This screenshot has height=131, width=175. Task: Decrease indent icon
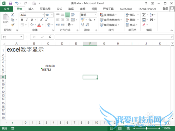point(58,25)
